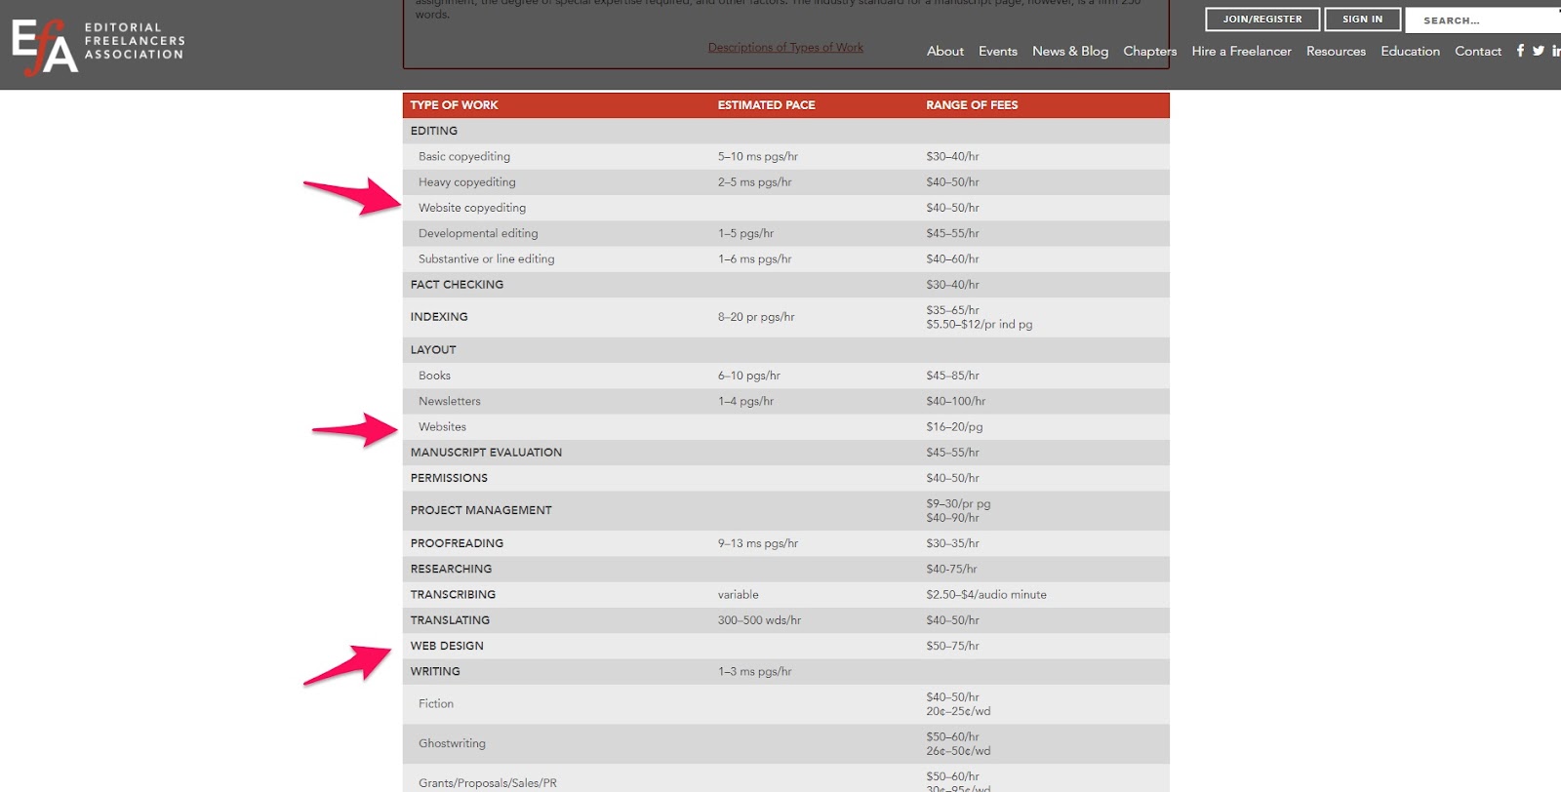Click the SIGN IN button

[1362, 20]
